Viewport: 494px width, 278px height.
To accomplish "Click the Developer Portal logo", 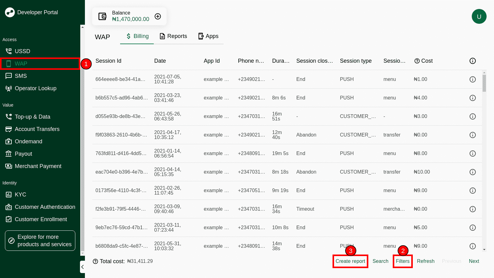I will 10,12.
